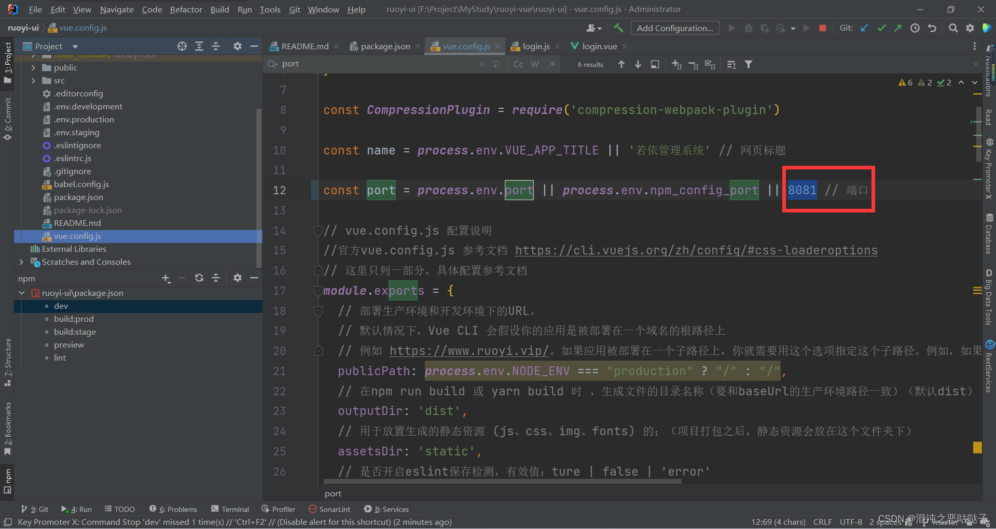Click Reload npm scripts refresh icon
The image size is (996, 529).
[x=199, y=278]
